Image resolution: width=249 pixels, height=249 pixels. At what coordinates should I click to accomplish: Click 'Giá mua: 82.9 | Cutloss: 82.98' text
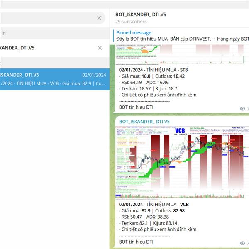pyautogui.click(x=152, y=211)
